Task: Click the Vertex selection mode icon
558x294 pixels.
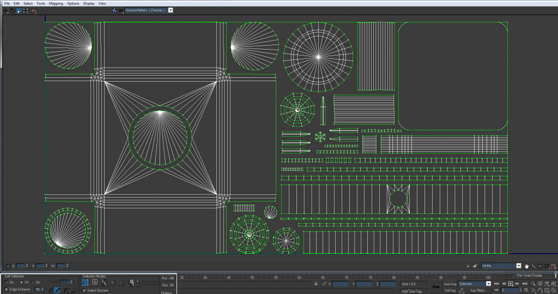Action: pos(86,283)
